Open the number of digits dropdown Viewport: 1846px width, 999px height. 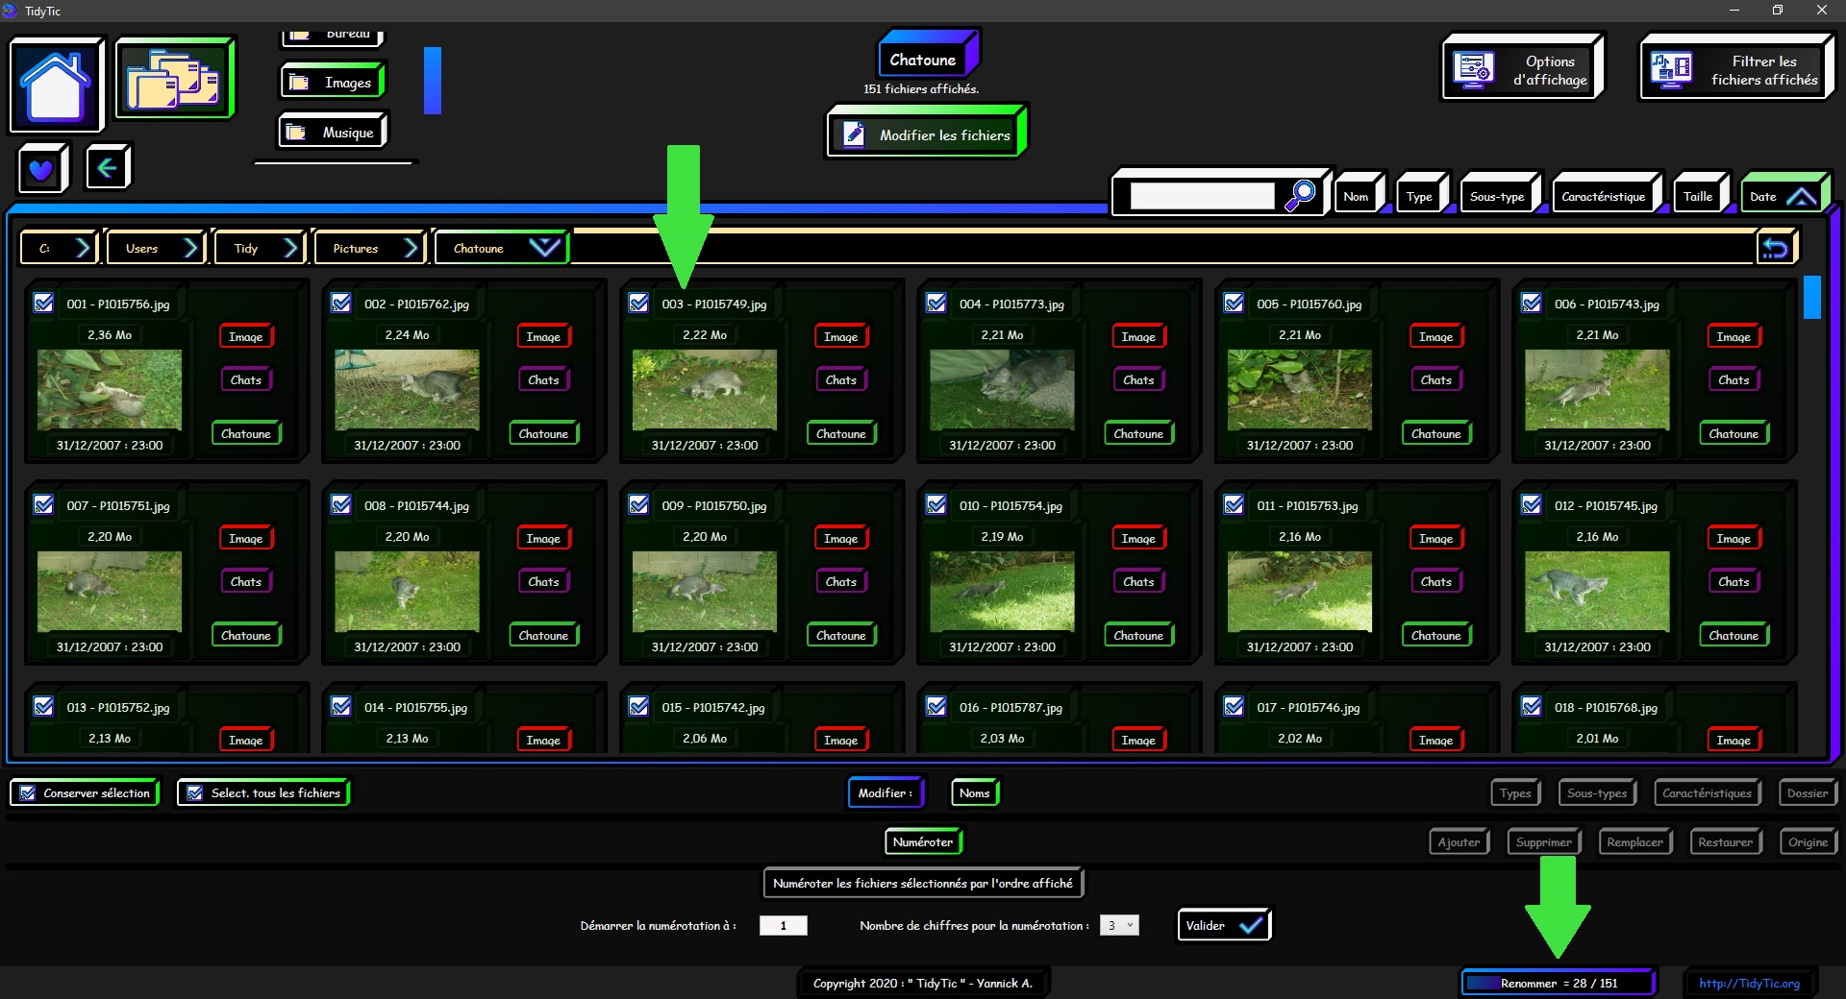(1119, 925)
